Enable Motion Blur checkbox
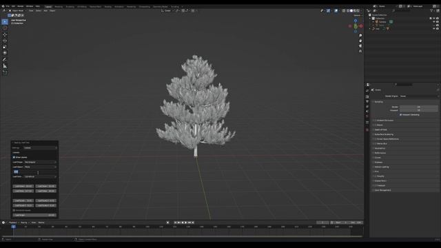The width and height of the screenshot is (441, 248). (x=375, y=144)
